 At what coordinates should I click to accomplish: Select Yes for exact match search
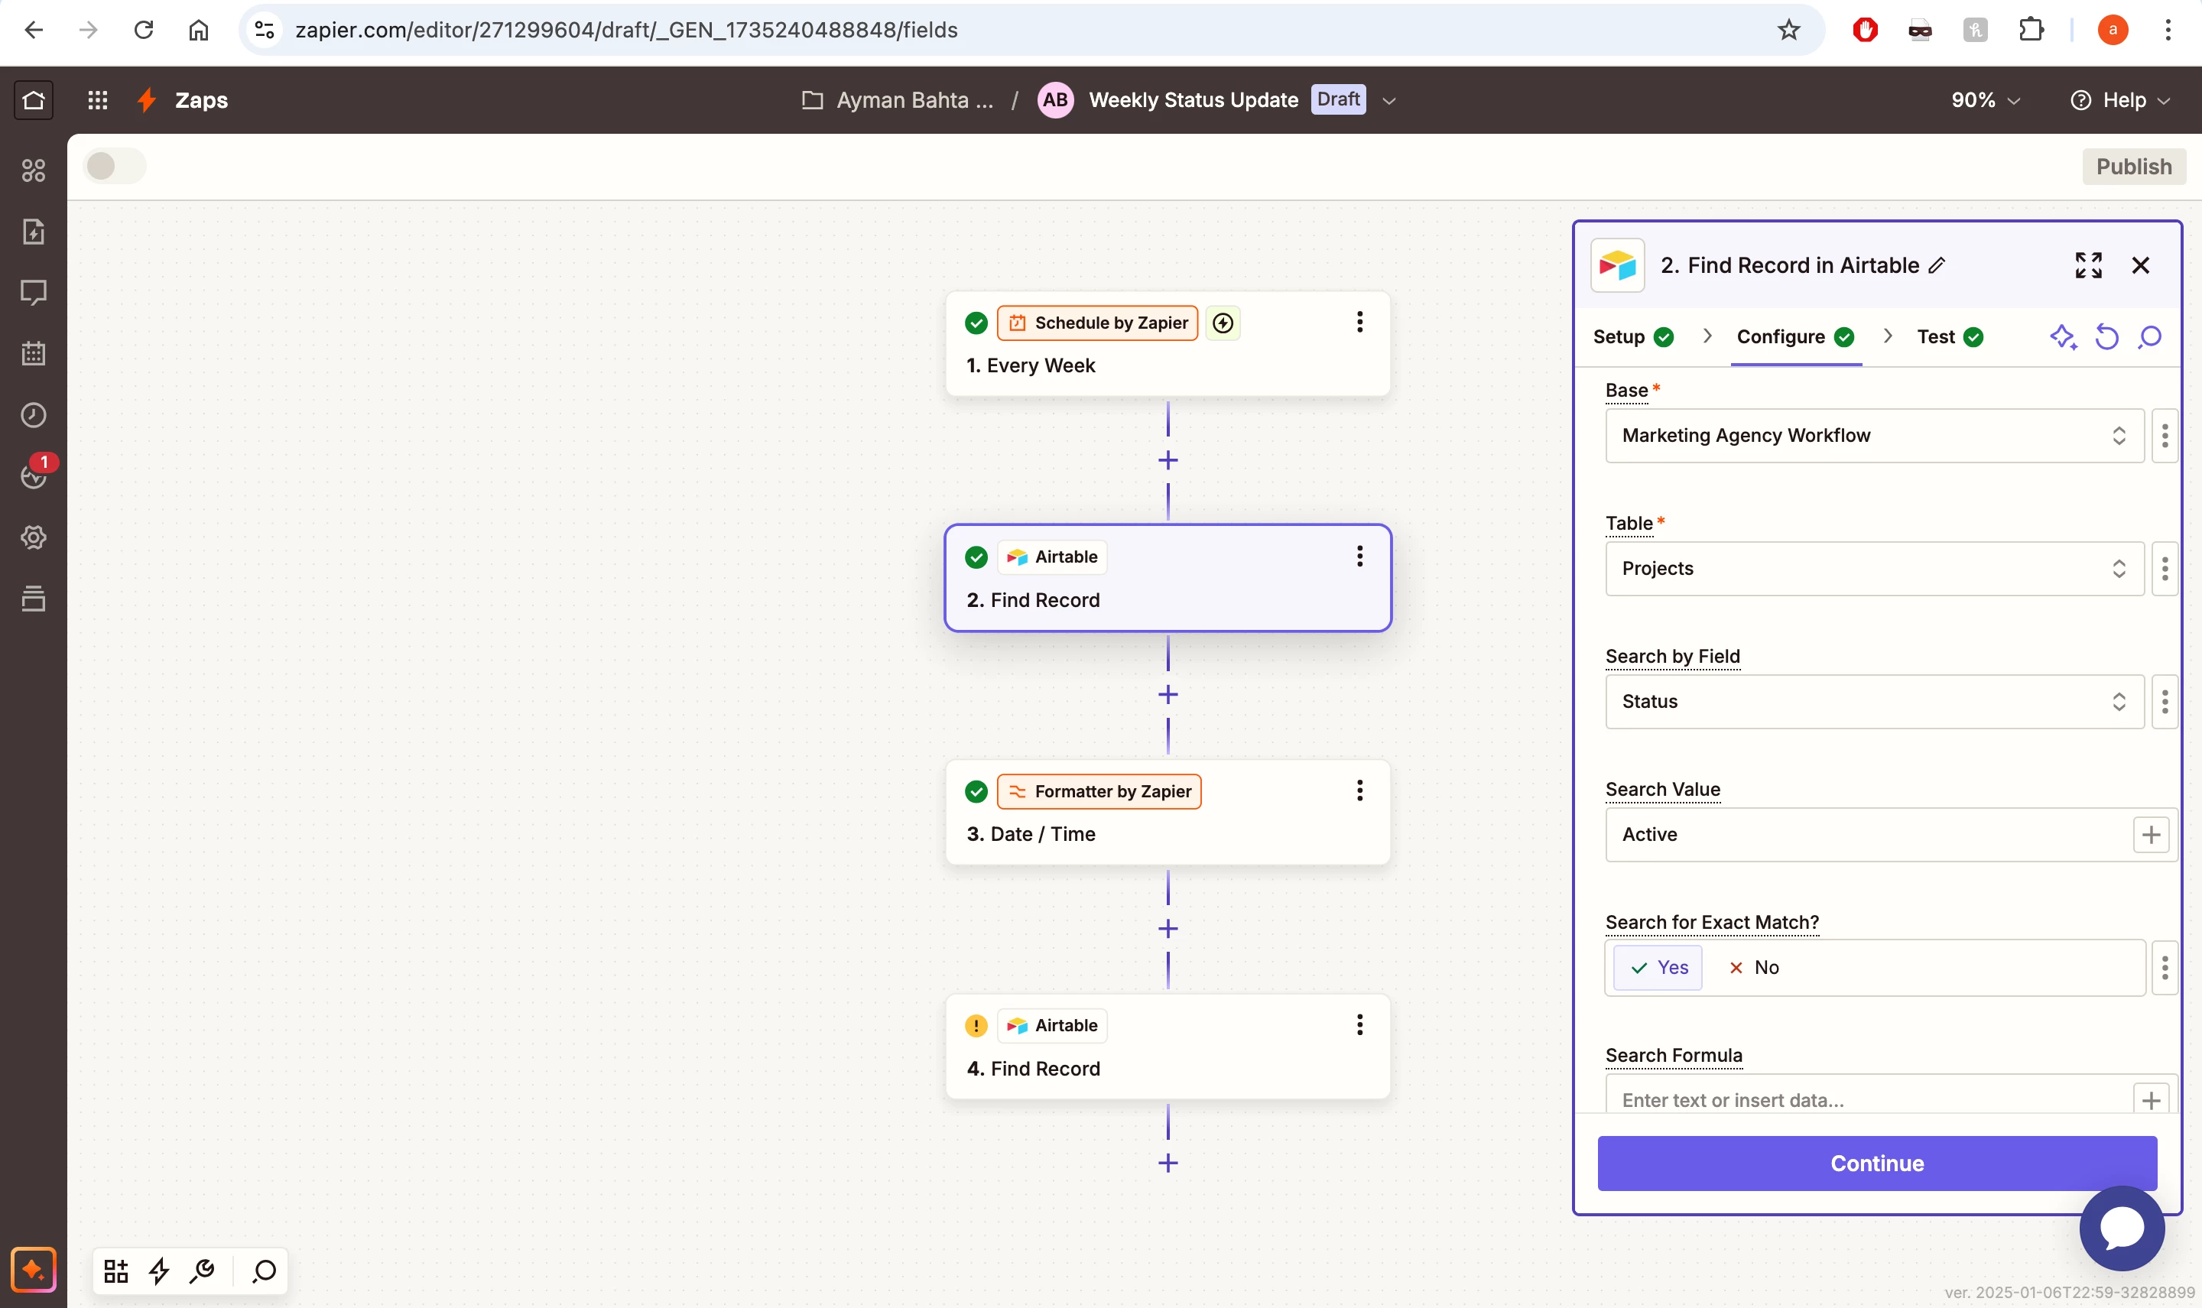[1658, 968]
